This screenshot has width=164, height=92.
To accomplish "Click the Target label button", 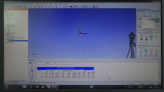I will click(139, 27).
